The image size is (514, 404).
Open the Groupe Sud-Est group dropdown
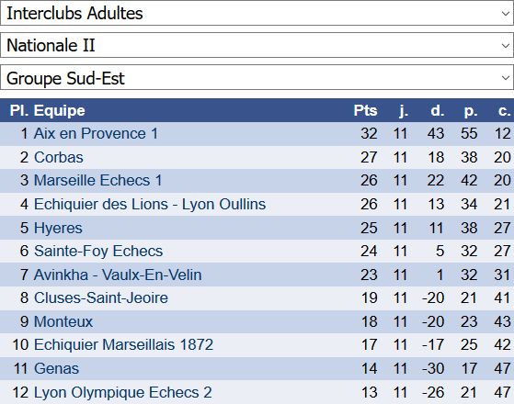257,78
